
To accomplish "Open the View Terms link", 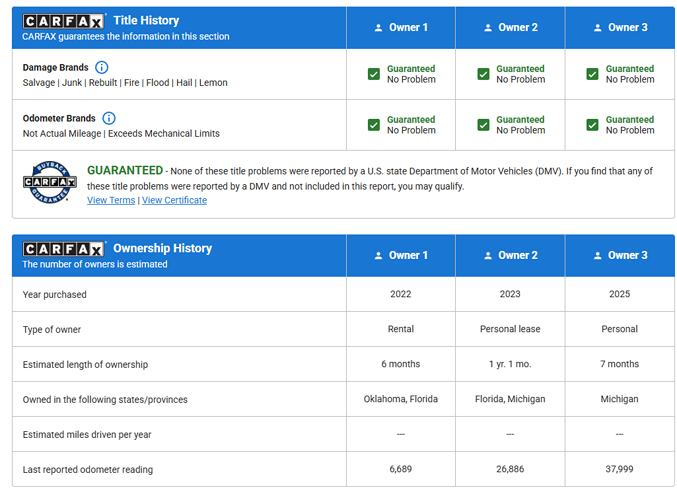I will (x=111, y=200).
